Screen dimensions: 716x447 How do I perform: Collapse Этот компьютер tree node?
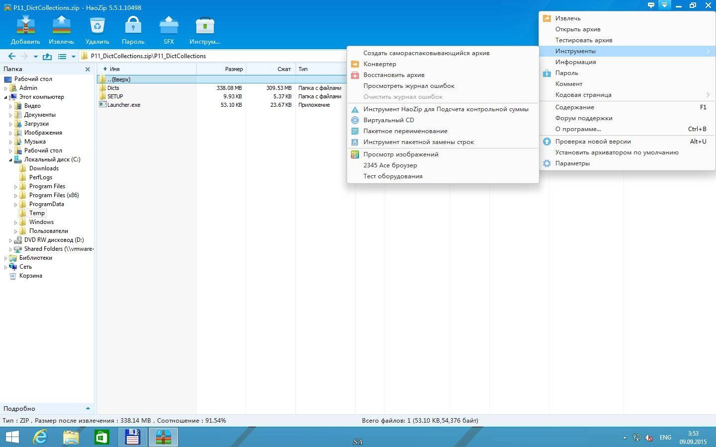[6, 97]
